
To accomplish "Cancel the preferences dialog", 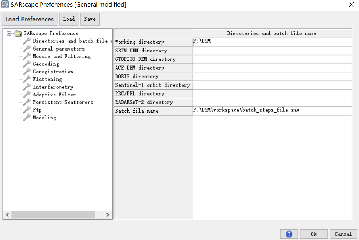I will pyautogui.click(x=343, y=234).
